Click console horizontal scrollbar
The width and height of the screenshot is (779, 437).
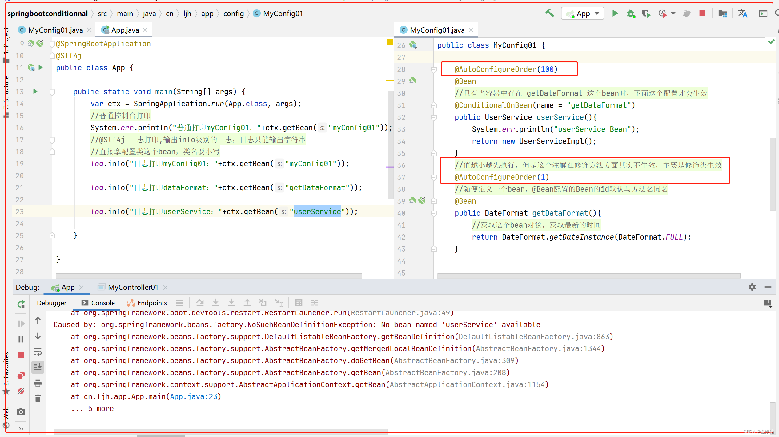(x=220, y=431)
